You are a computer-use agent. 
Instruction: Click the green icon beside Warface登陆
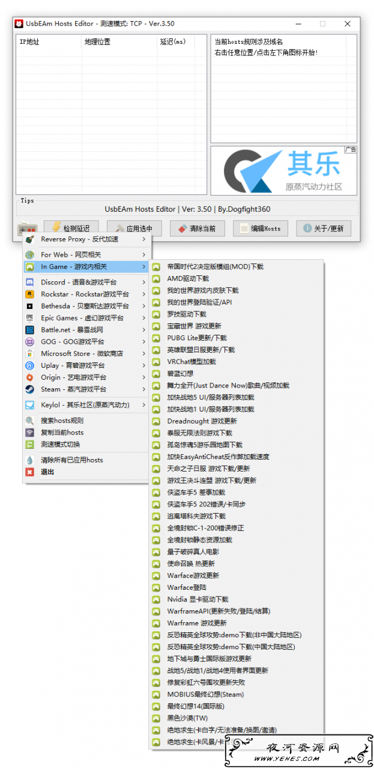156,587
